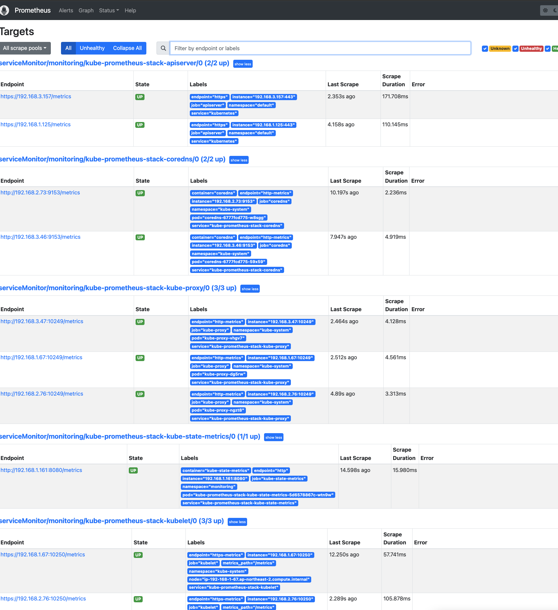Viewport: 558px width, 610px height.
Task: Open the Help nav item
Action: tap(130, 10)
